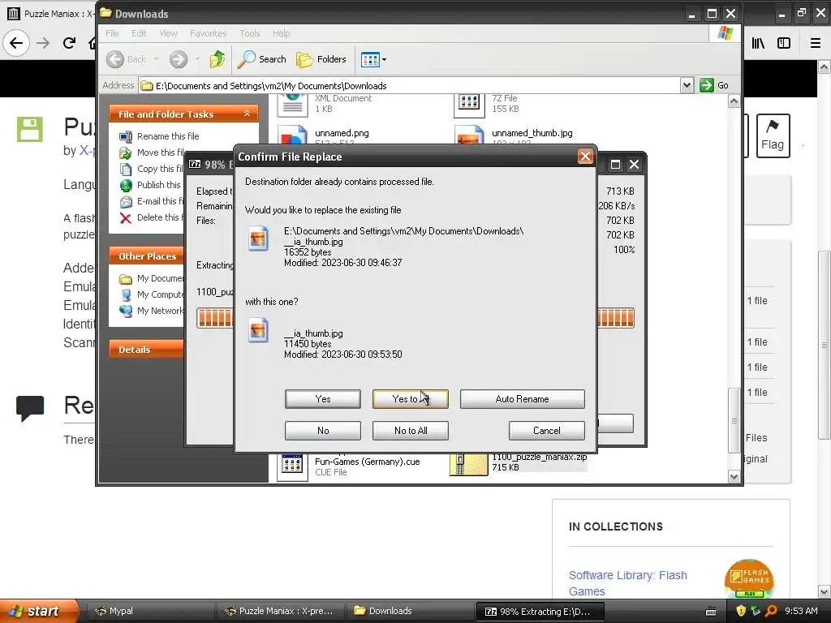Switch to Downloads taskbar button

coord(409,611)
